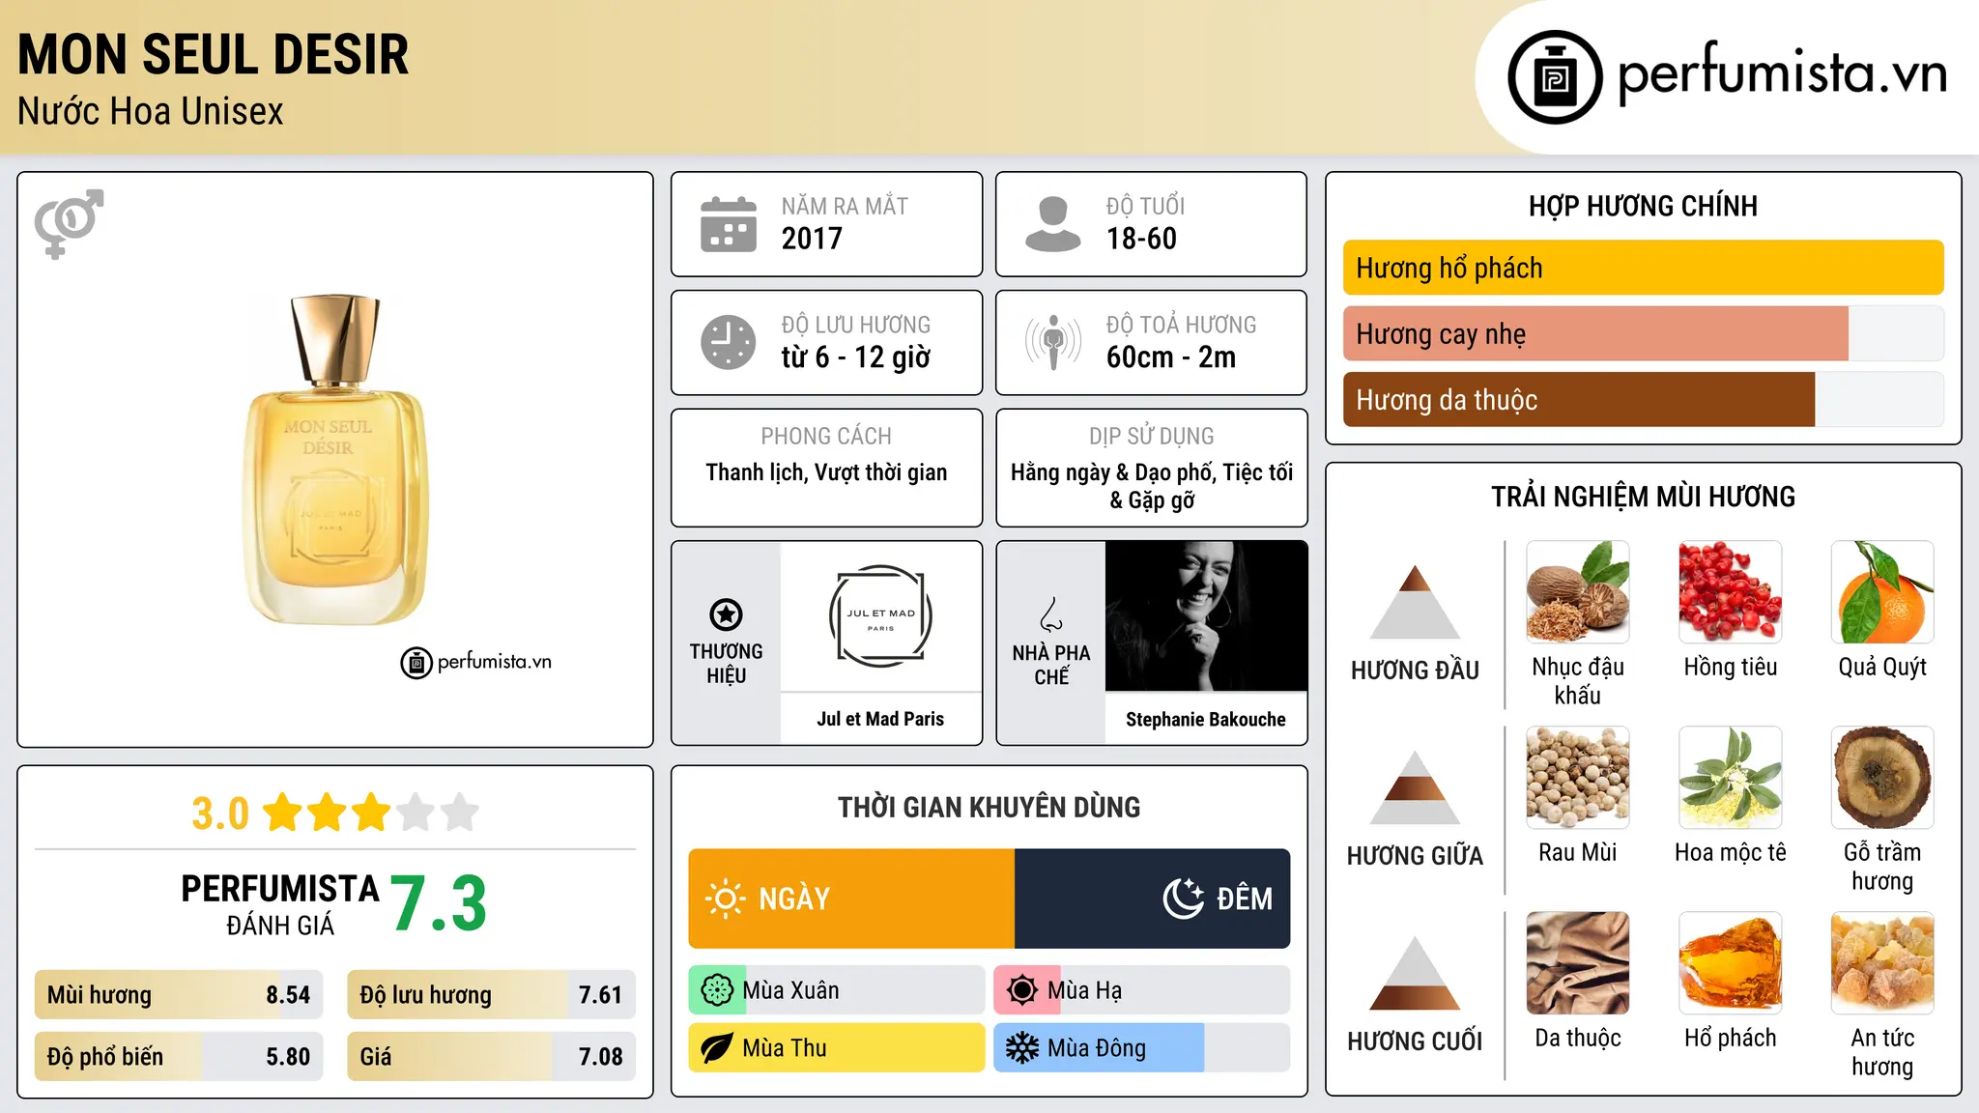Click the first gold rating star
1979x1113 pixels.
pos(283,813)
